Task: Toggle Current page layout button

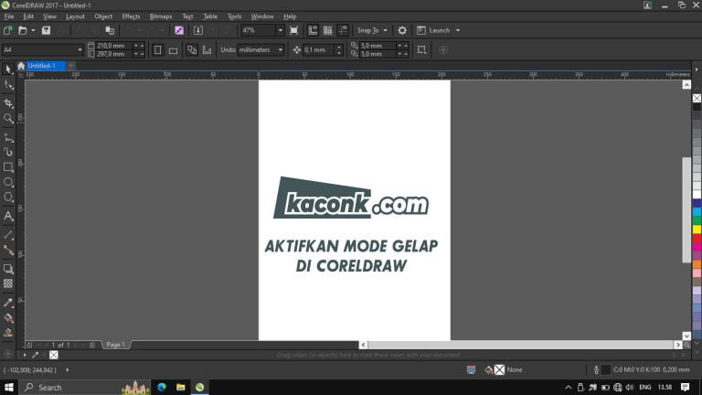Action: [207, 49]
